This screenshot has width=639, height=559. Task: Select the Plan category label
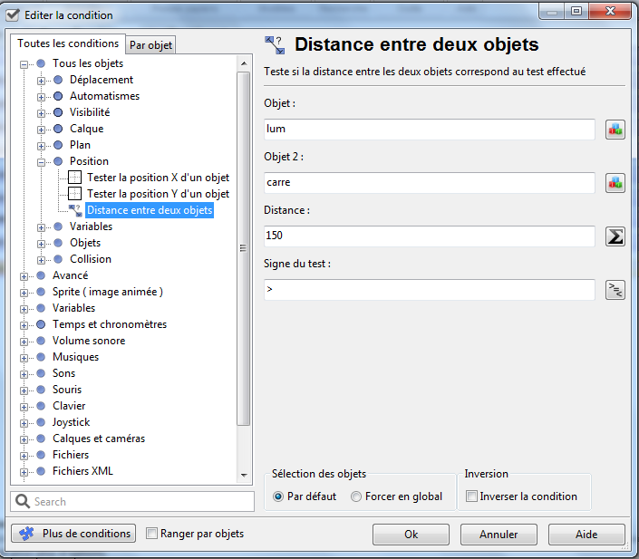[x=80, y=145]
